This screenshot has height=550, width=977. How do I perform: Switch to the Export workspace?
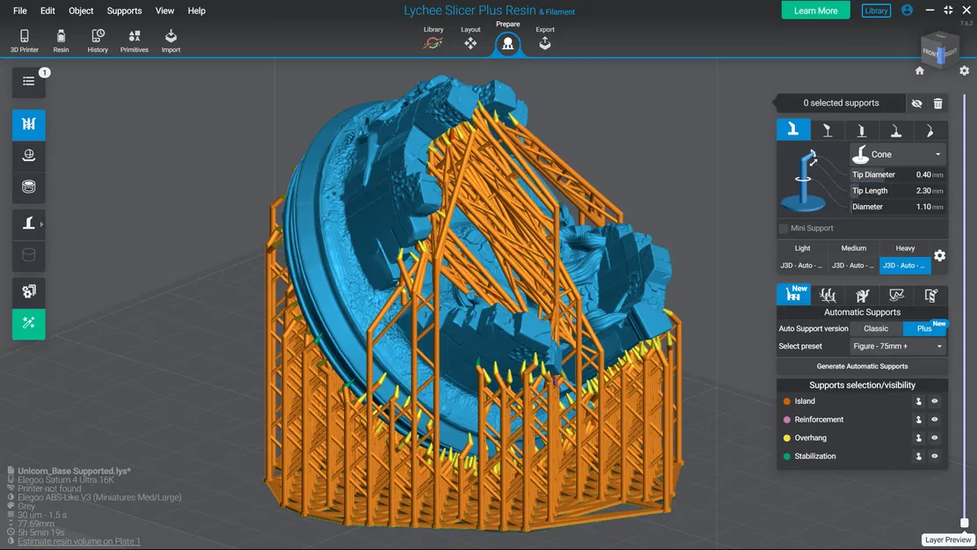tap(544, 39)
